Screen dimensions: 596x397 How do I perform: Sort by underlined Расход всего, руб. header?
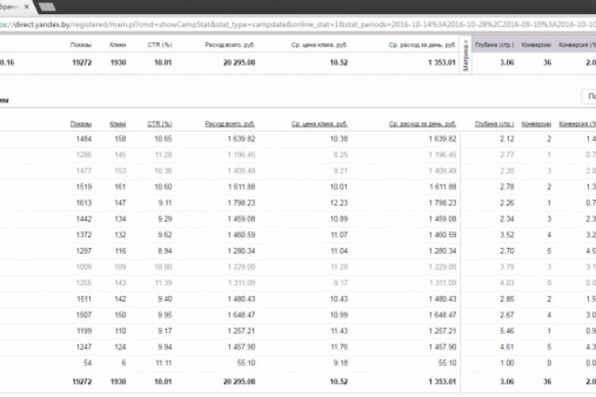coord(230,124)
